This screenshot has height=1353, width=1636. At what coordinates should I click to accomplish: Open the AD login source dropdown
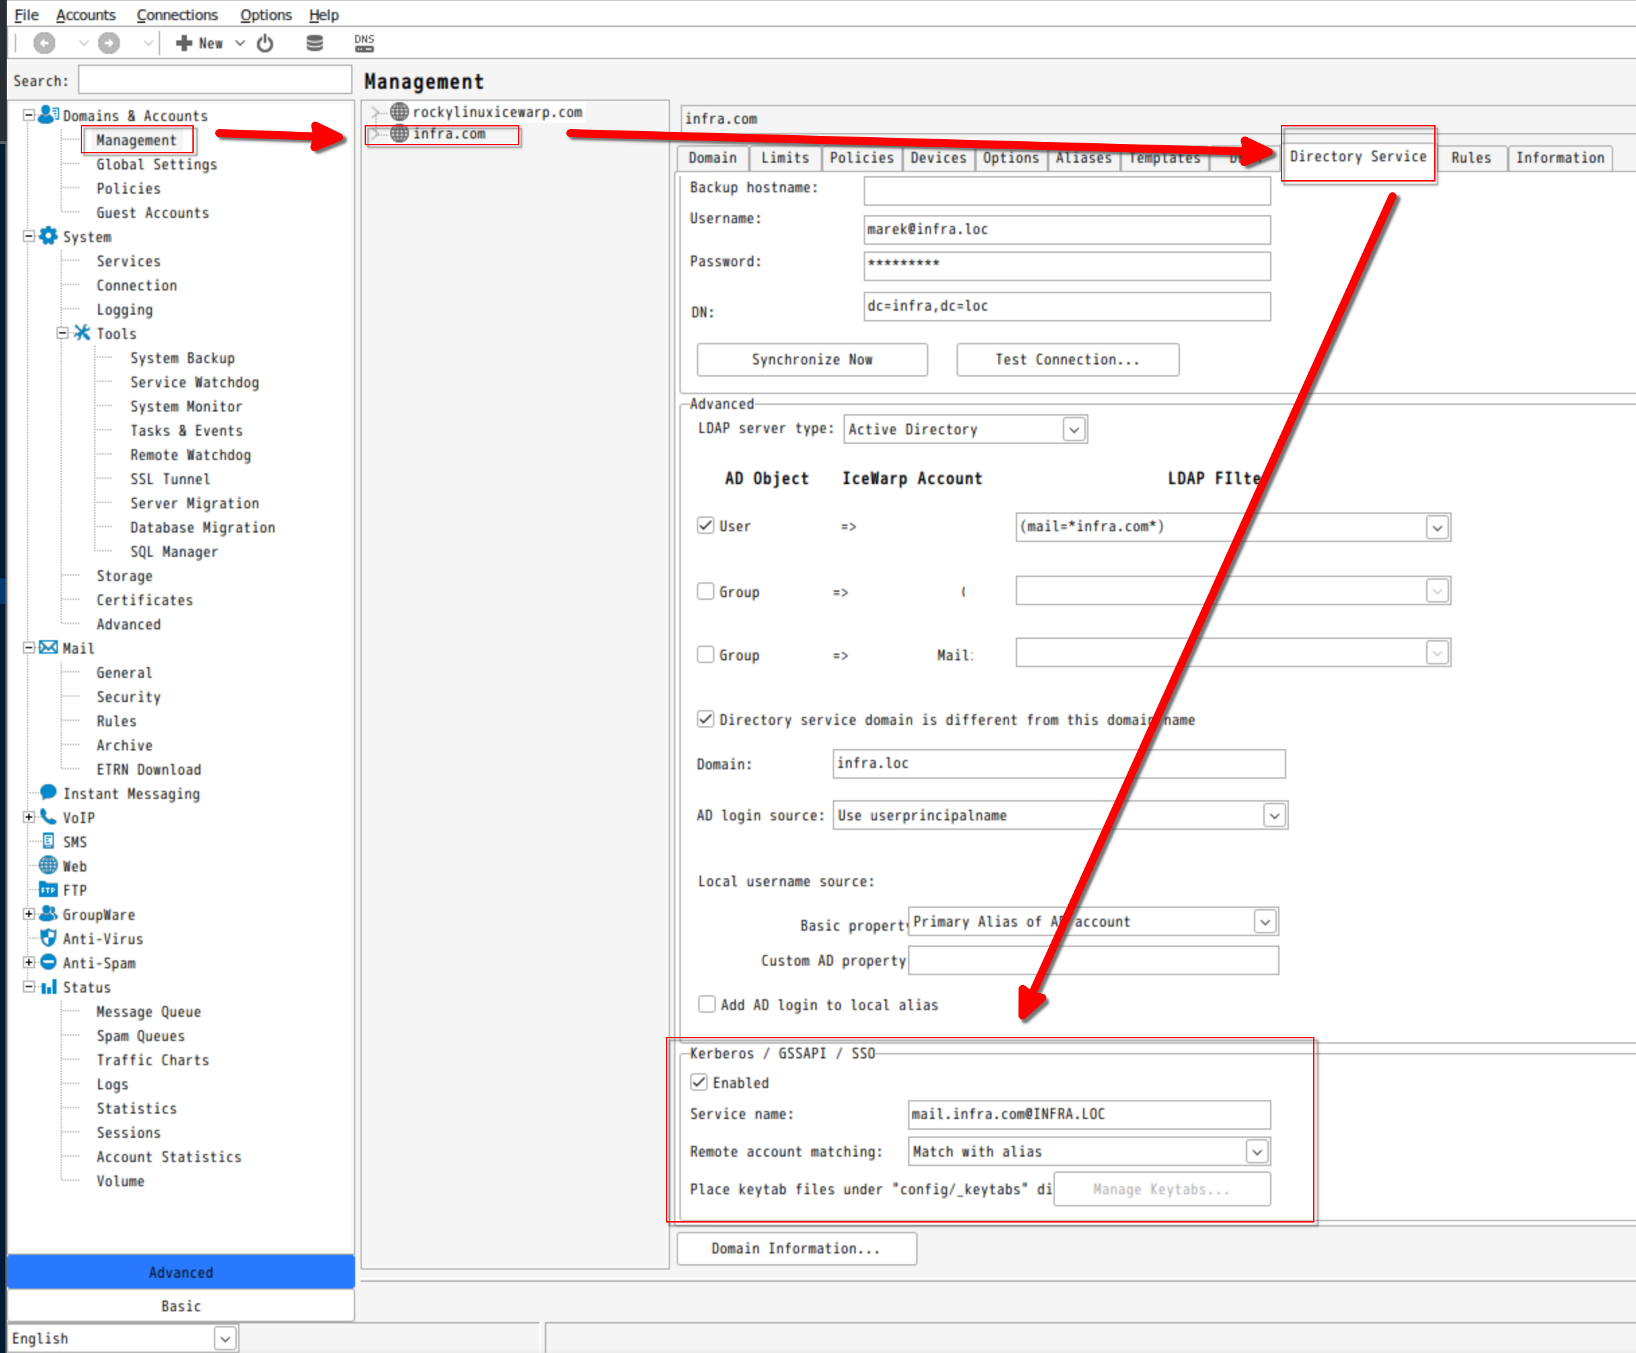[1275, 816]
